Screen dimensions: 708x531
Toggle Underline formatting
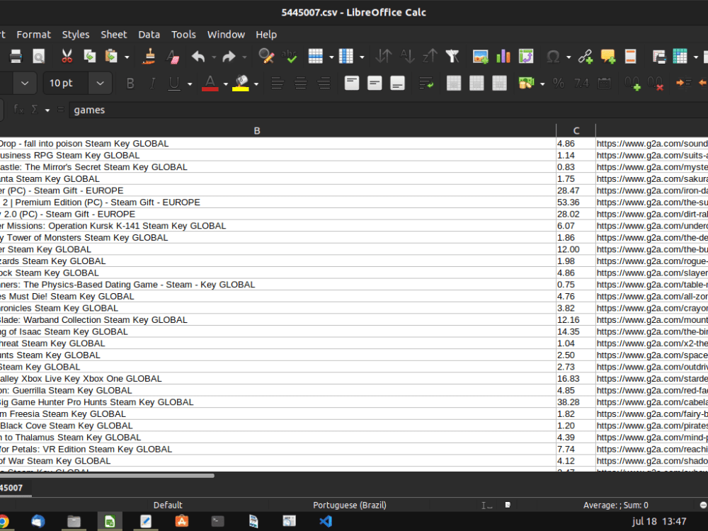[x=174, y=83]
